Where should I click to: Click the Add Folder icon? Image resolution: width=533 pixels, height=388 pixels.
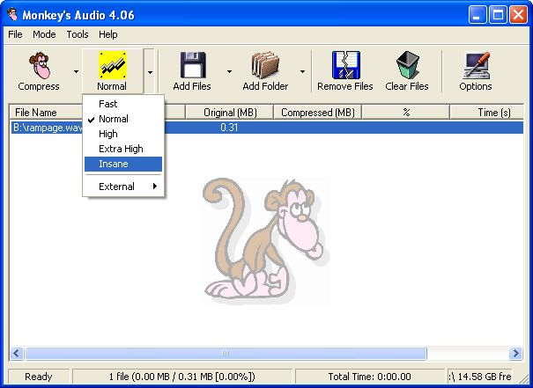tap(265, 65)
